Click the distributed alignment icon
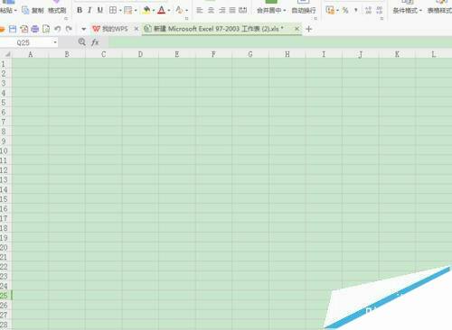Viewport: 452px width, 330px height. tap(243, 10)
